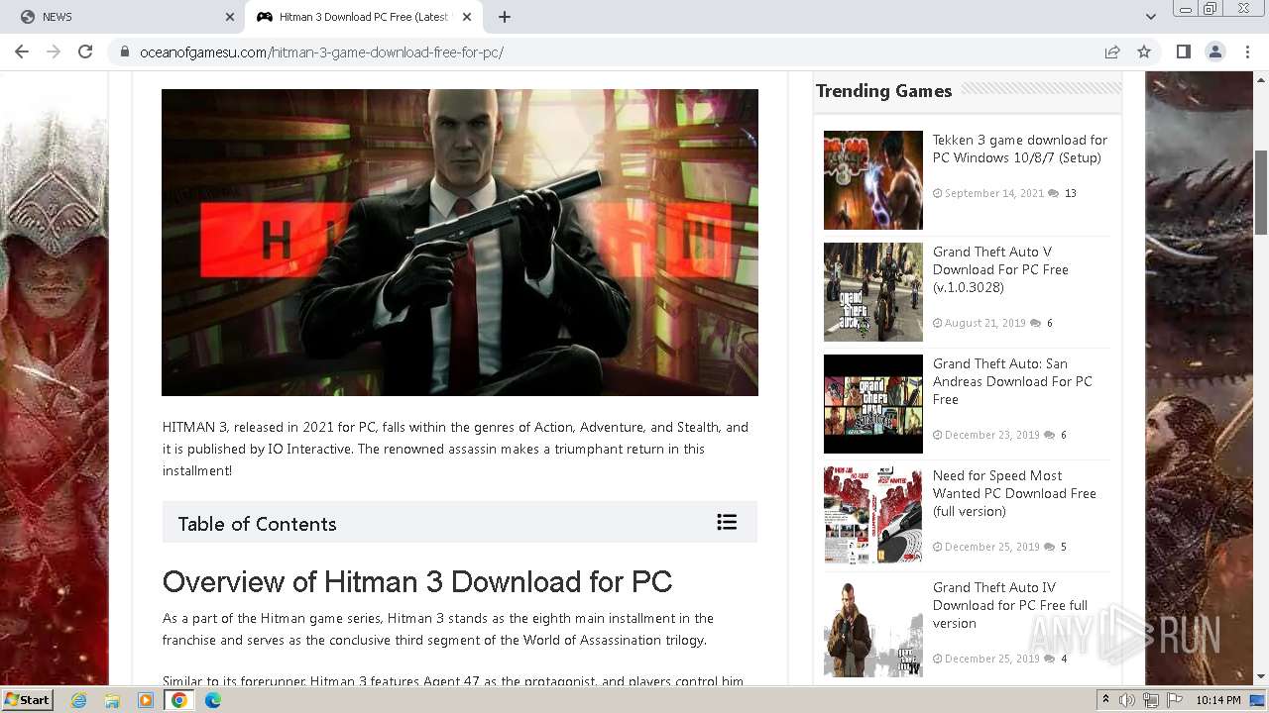
Task: Bookmark this page with the star icon
Action: (x=1144, y=52)
